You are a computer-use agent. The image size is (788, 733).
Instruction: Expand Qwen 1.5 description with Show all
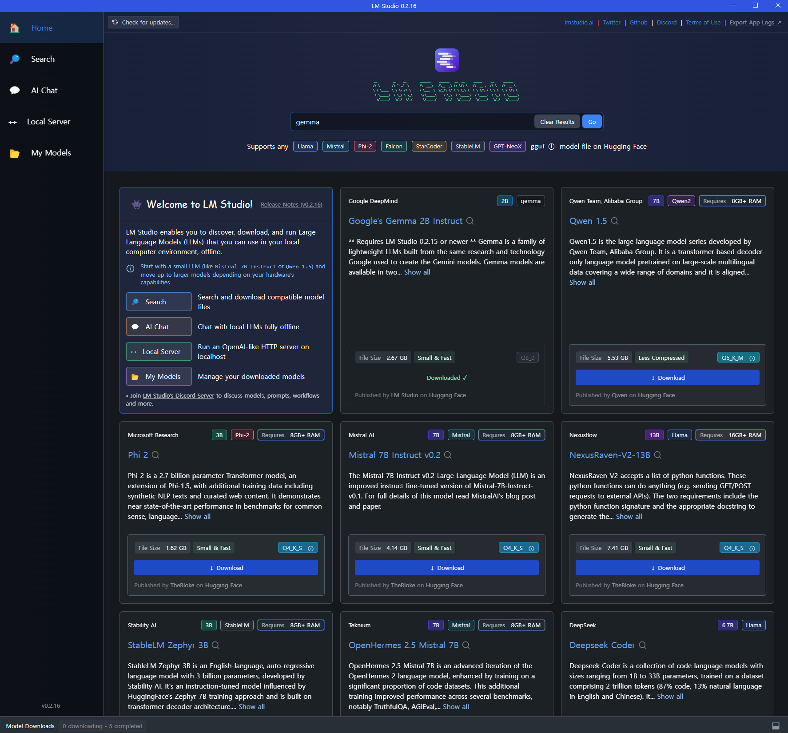[582, 282]
